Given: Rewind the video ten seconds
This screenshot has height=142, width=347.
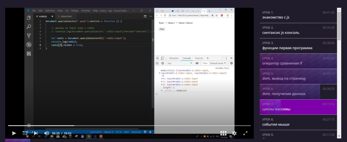Looking at the screenshot, I should pyautogui.click(x=25, y=133).
